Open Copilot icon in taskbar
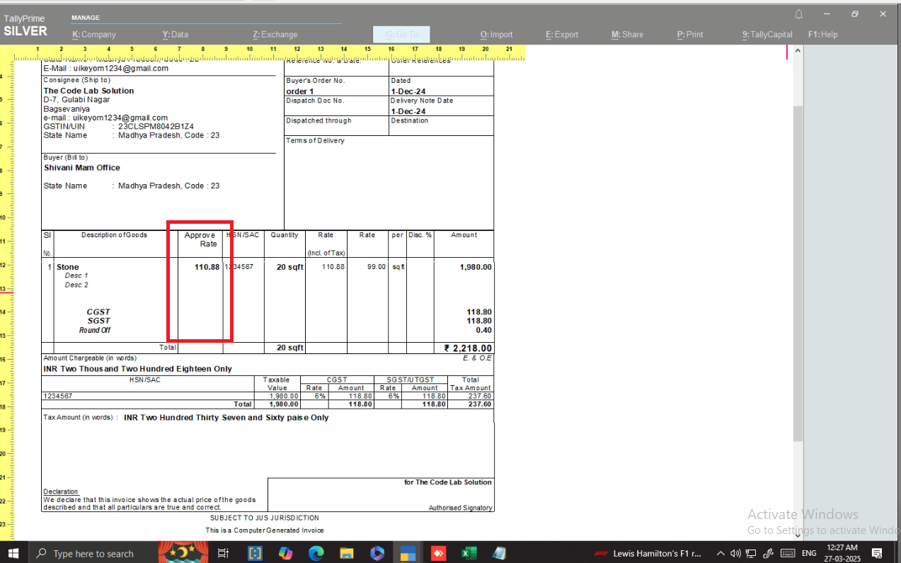Screen dimensions: 901x563 [285, 553]
